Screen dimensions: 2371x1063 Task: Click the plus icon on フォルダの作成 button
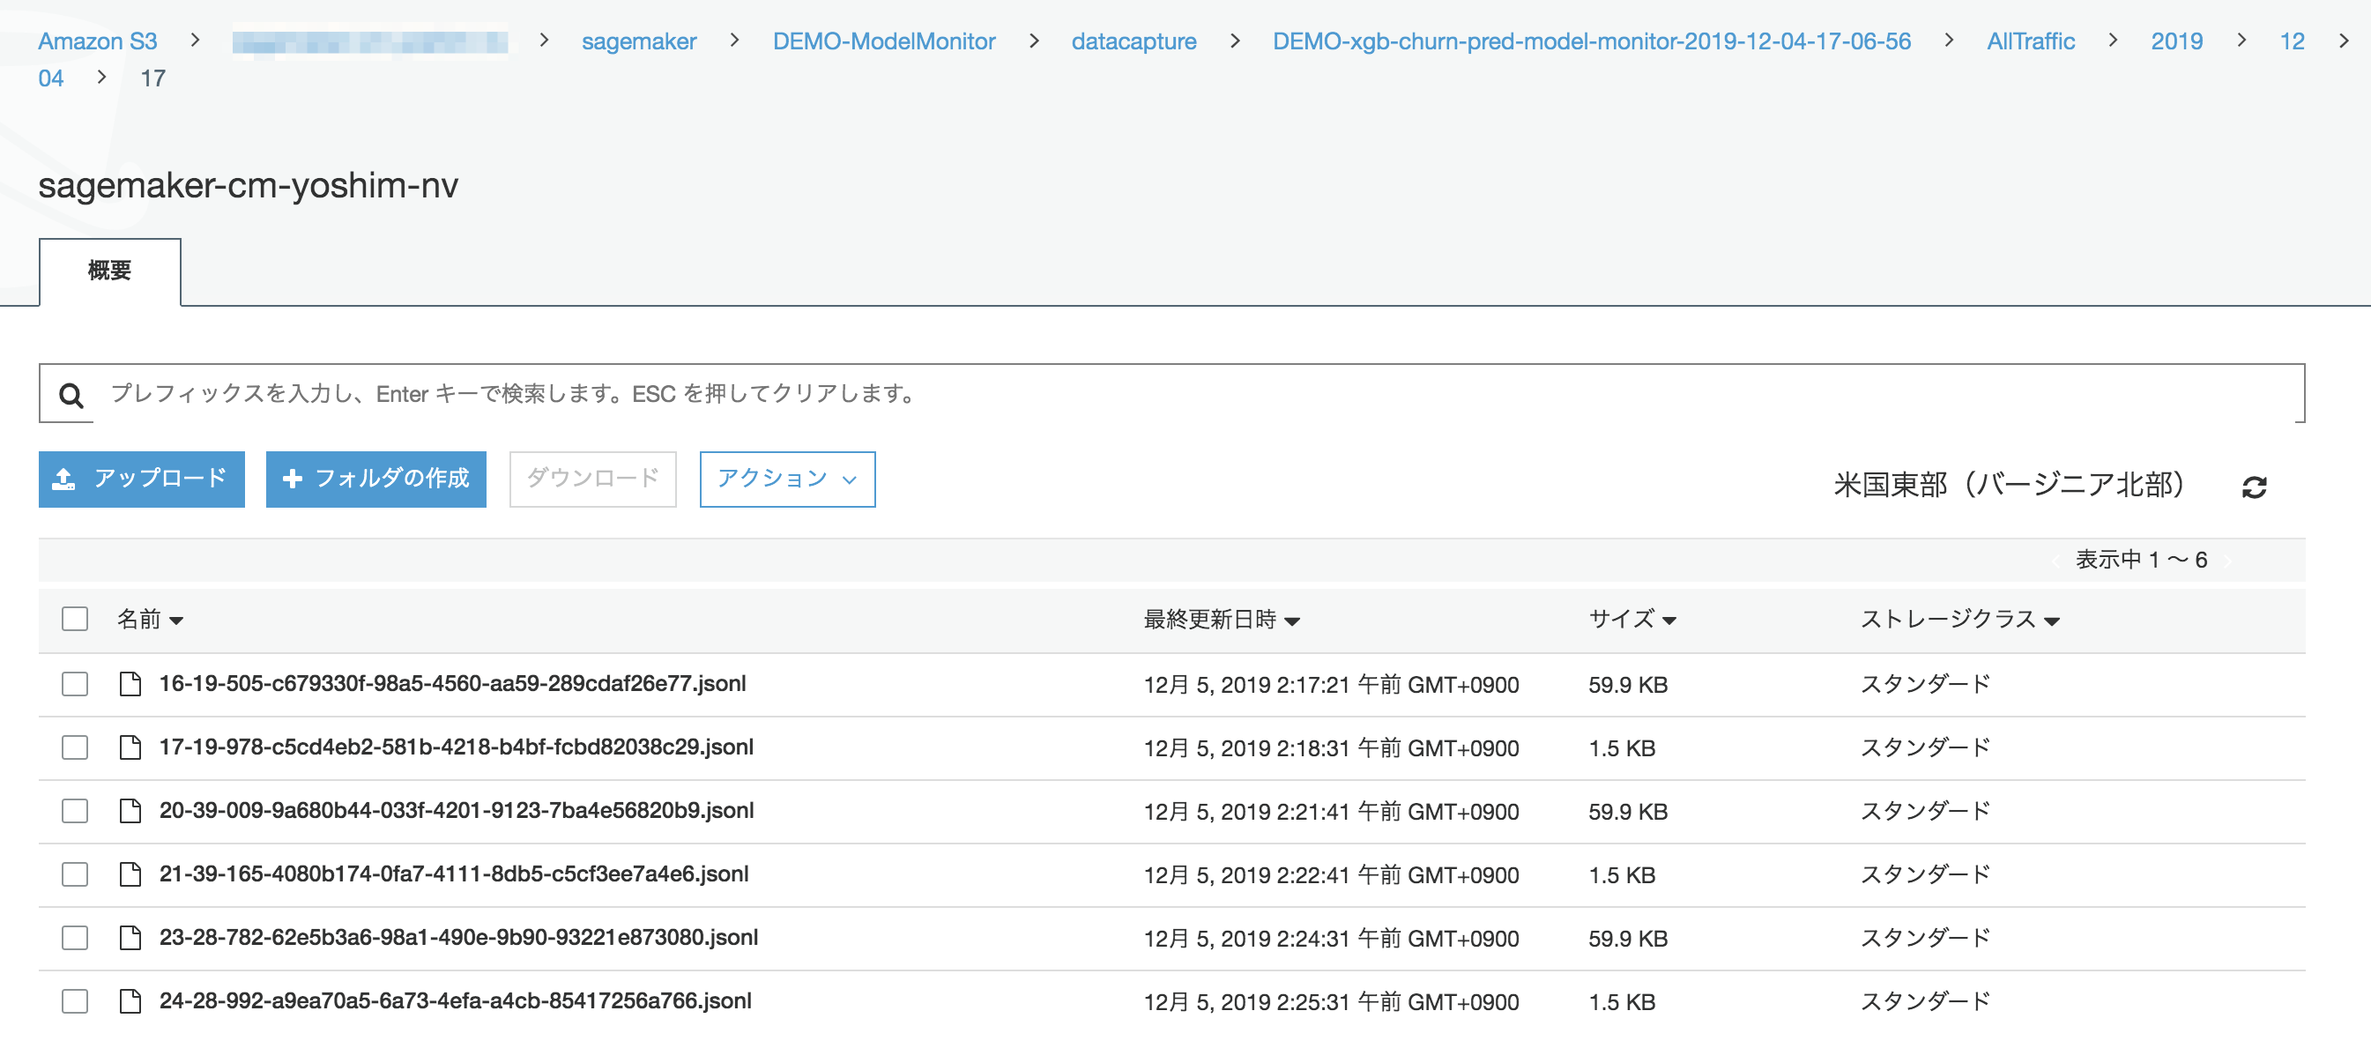point(293,479)
